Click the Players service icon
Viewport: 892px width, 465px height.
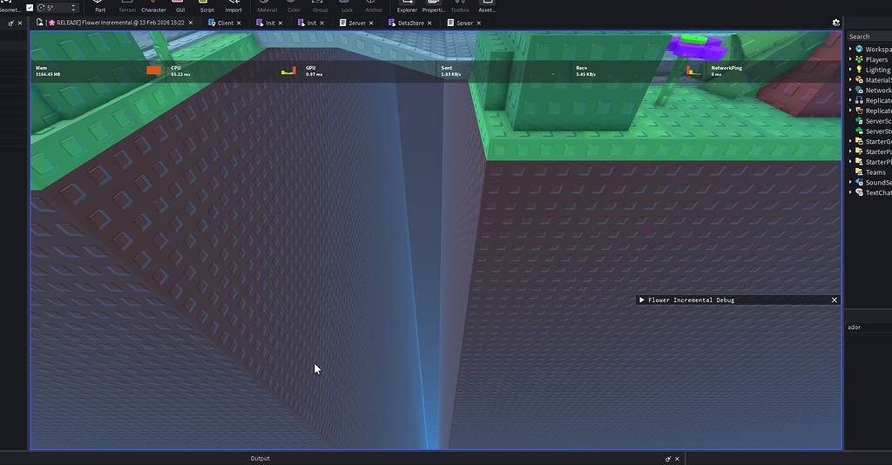(x=859, y=60)
